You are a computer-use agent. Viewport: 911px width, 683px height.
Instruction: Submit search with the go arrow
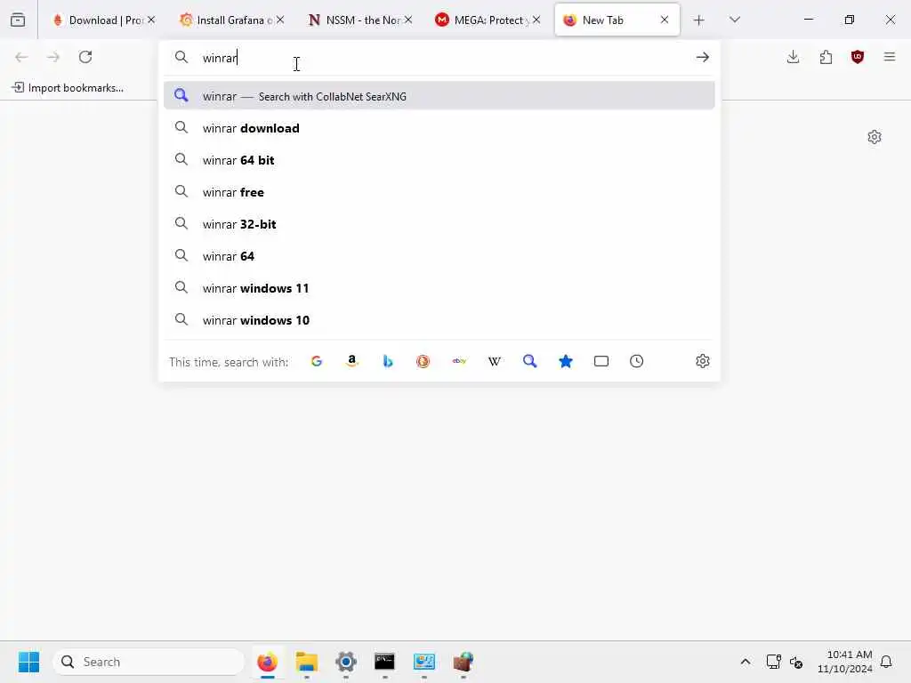(703, 57)
